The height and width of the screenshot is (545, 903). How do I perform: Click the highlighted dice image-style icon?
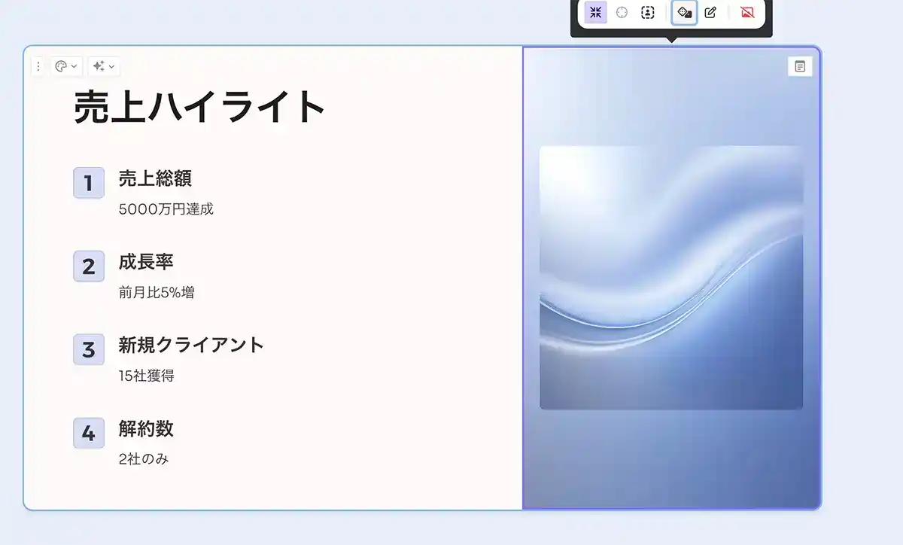[x=685, y=12]
